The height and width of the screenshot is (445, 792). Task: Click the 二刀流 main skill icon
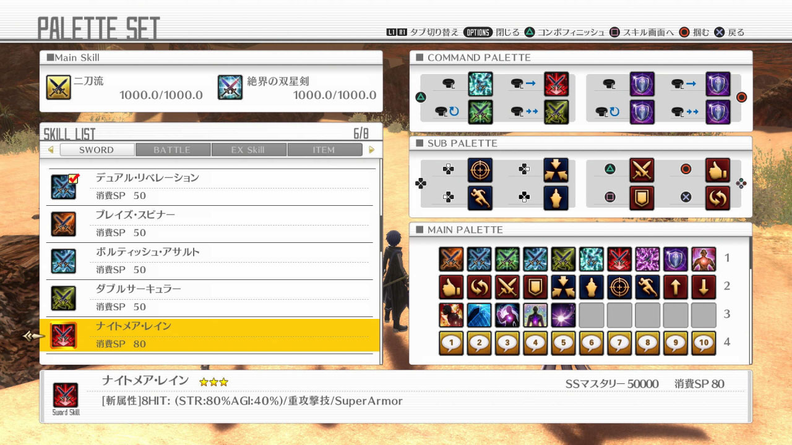59,88
